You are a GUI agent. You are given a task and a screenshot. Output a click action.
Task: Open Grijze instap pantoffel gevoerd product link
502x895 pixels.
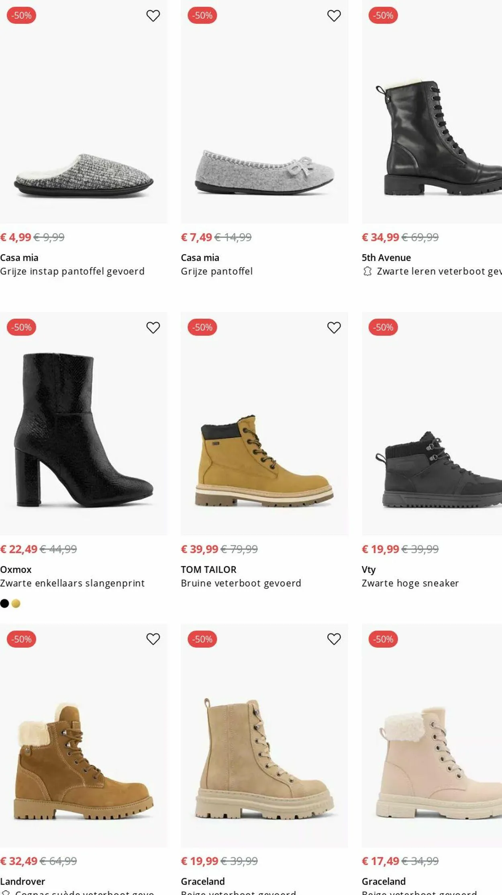click(x=72, y=271)
